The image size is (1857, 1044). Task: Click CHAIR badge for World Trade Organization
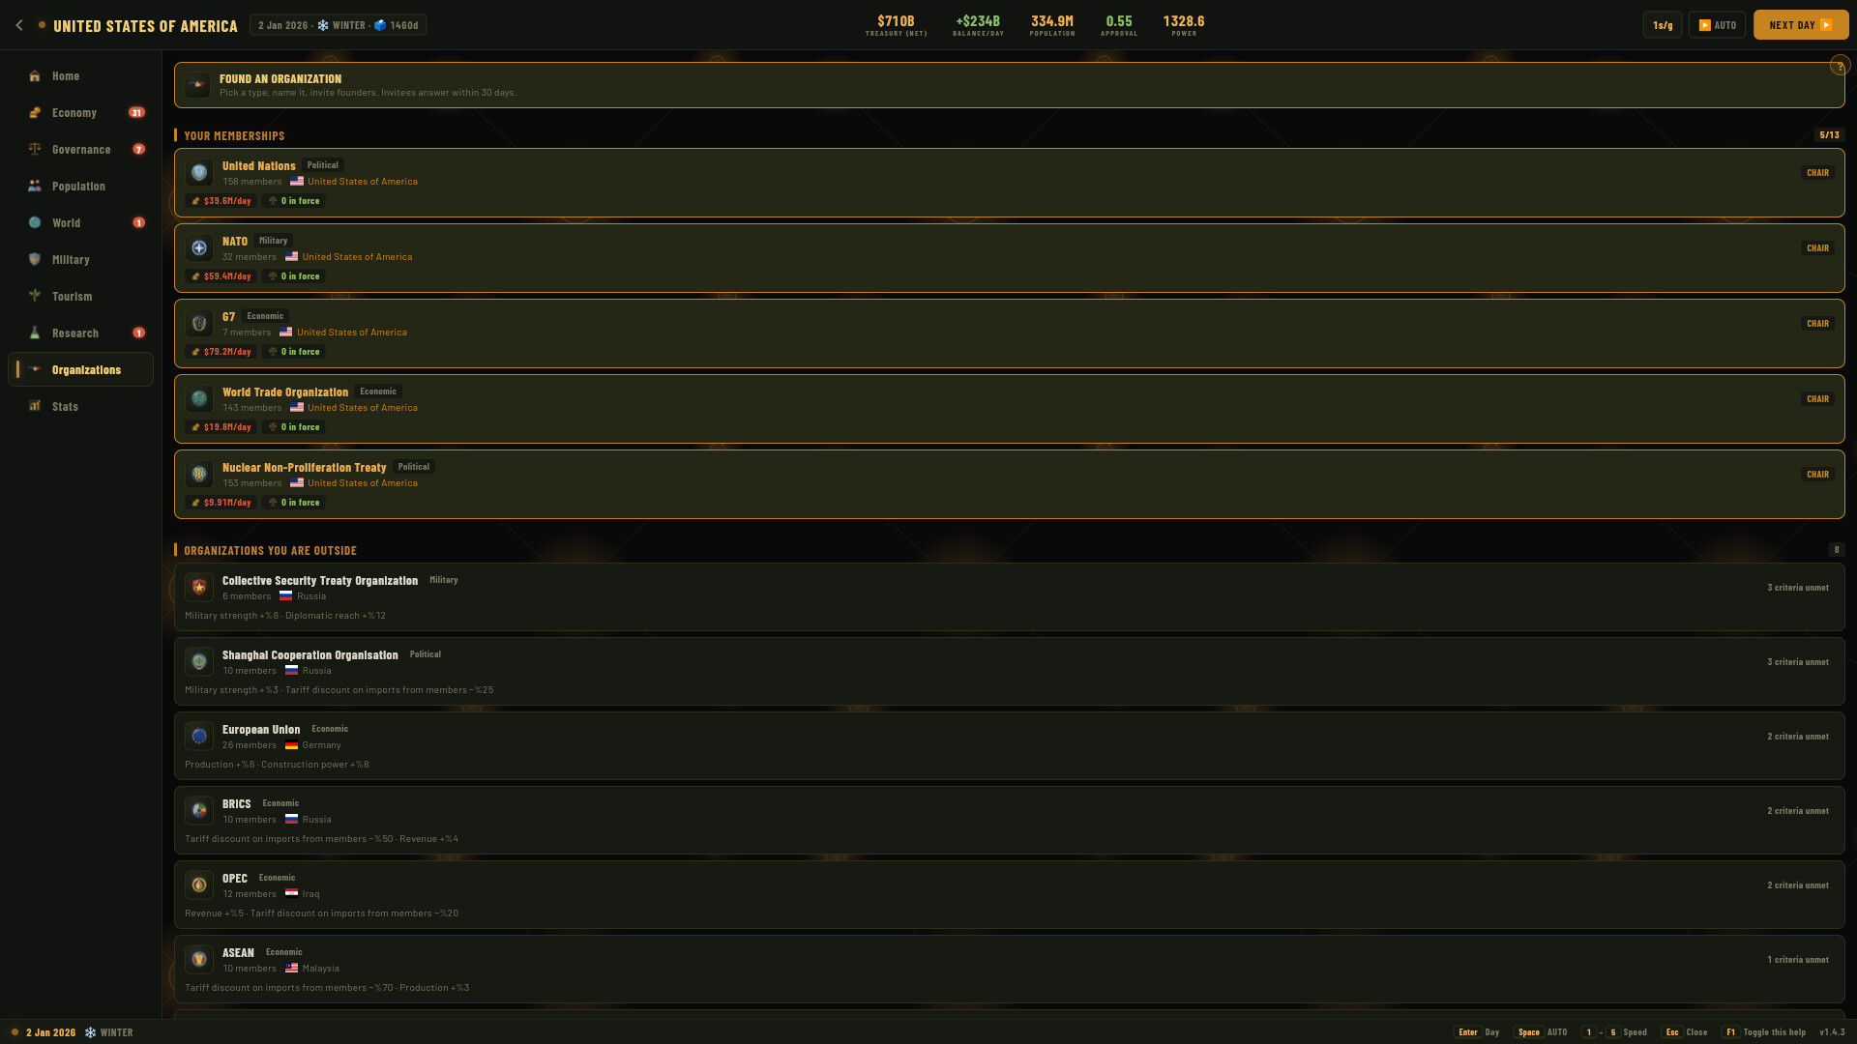click(x=1817, y=399)
